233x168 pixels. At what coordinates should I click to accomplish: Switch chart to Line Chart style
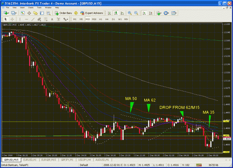[122, 13]
